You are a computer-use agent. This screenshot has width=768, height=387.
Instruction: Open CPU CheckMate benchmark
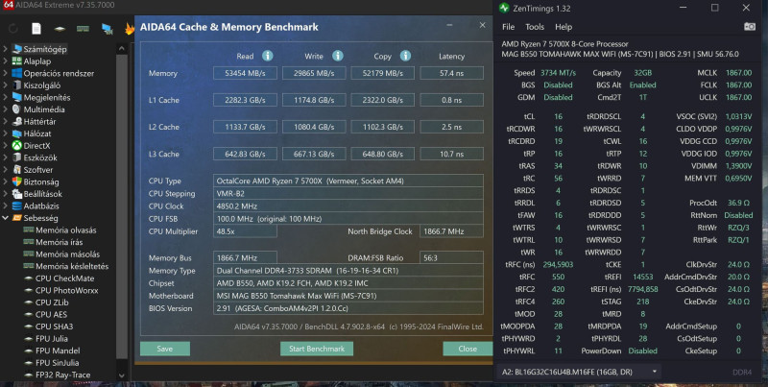tap(64, 278)
